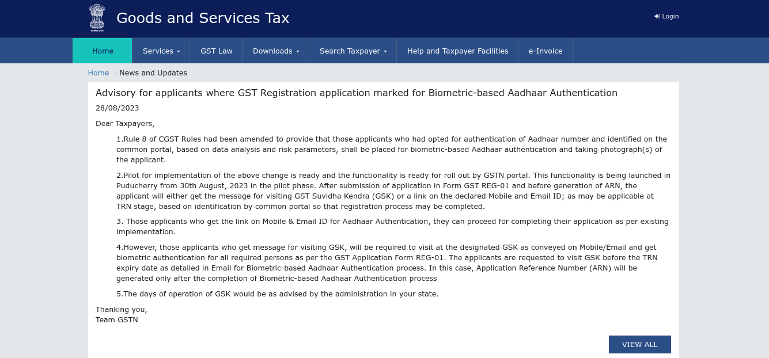Click the national emblem logo

[97, 17]
